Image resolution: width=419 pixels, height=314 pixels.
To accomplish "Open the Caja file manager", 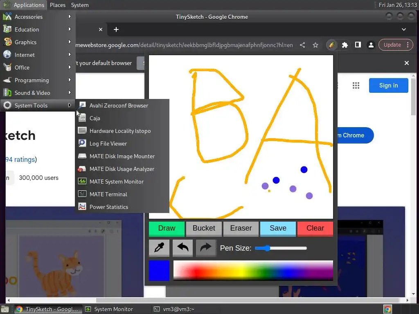I will [x=122, y=118].
